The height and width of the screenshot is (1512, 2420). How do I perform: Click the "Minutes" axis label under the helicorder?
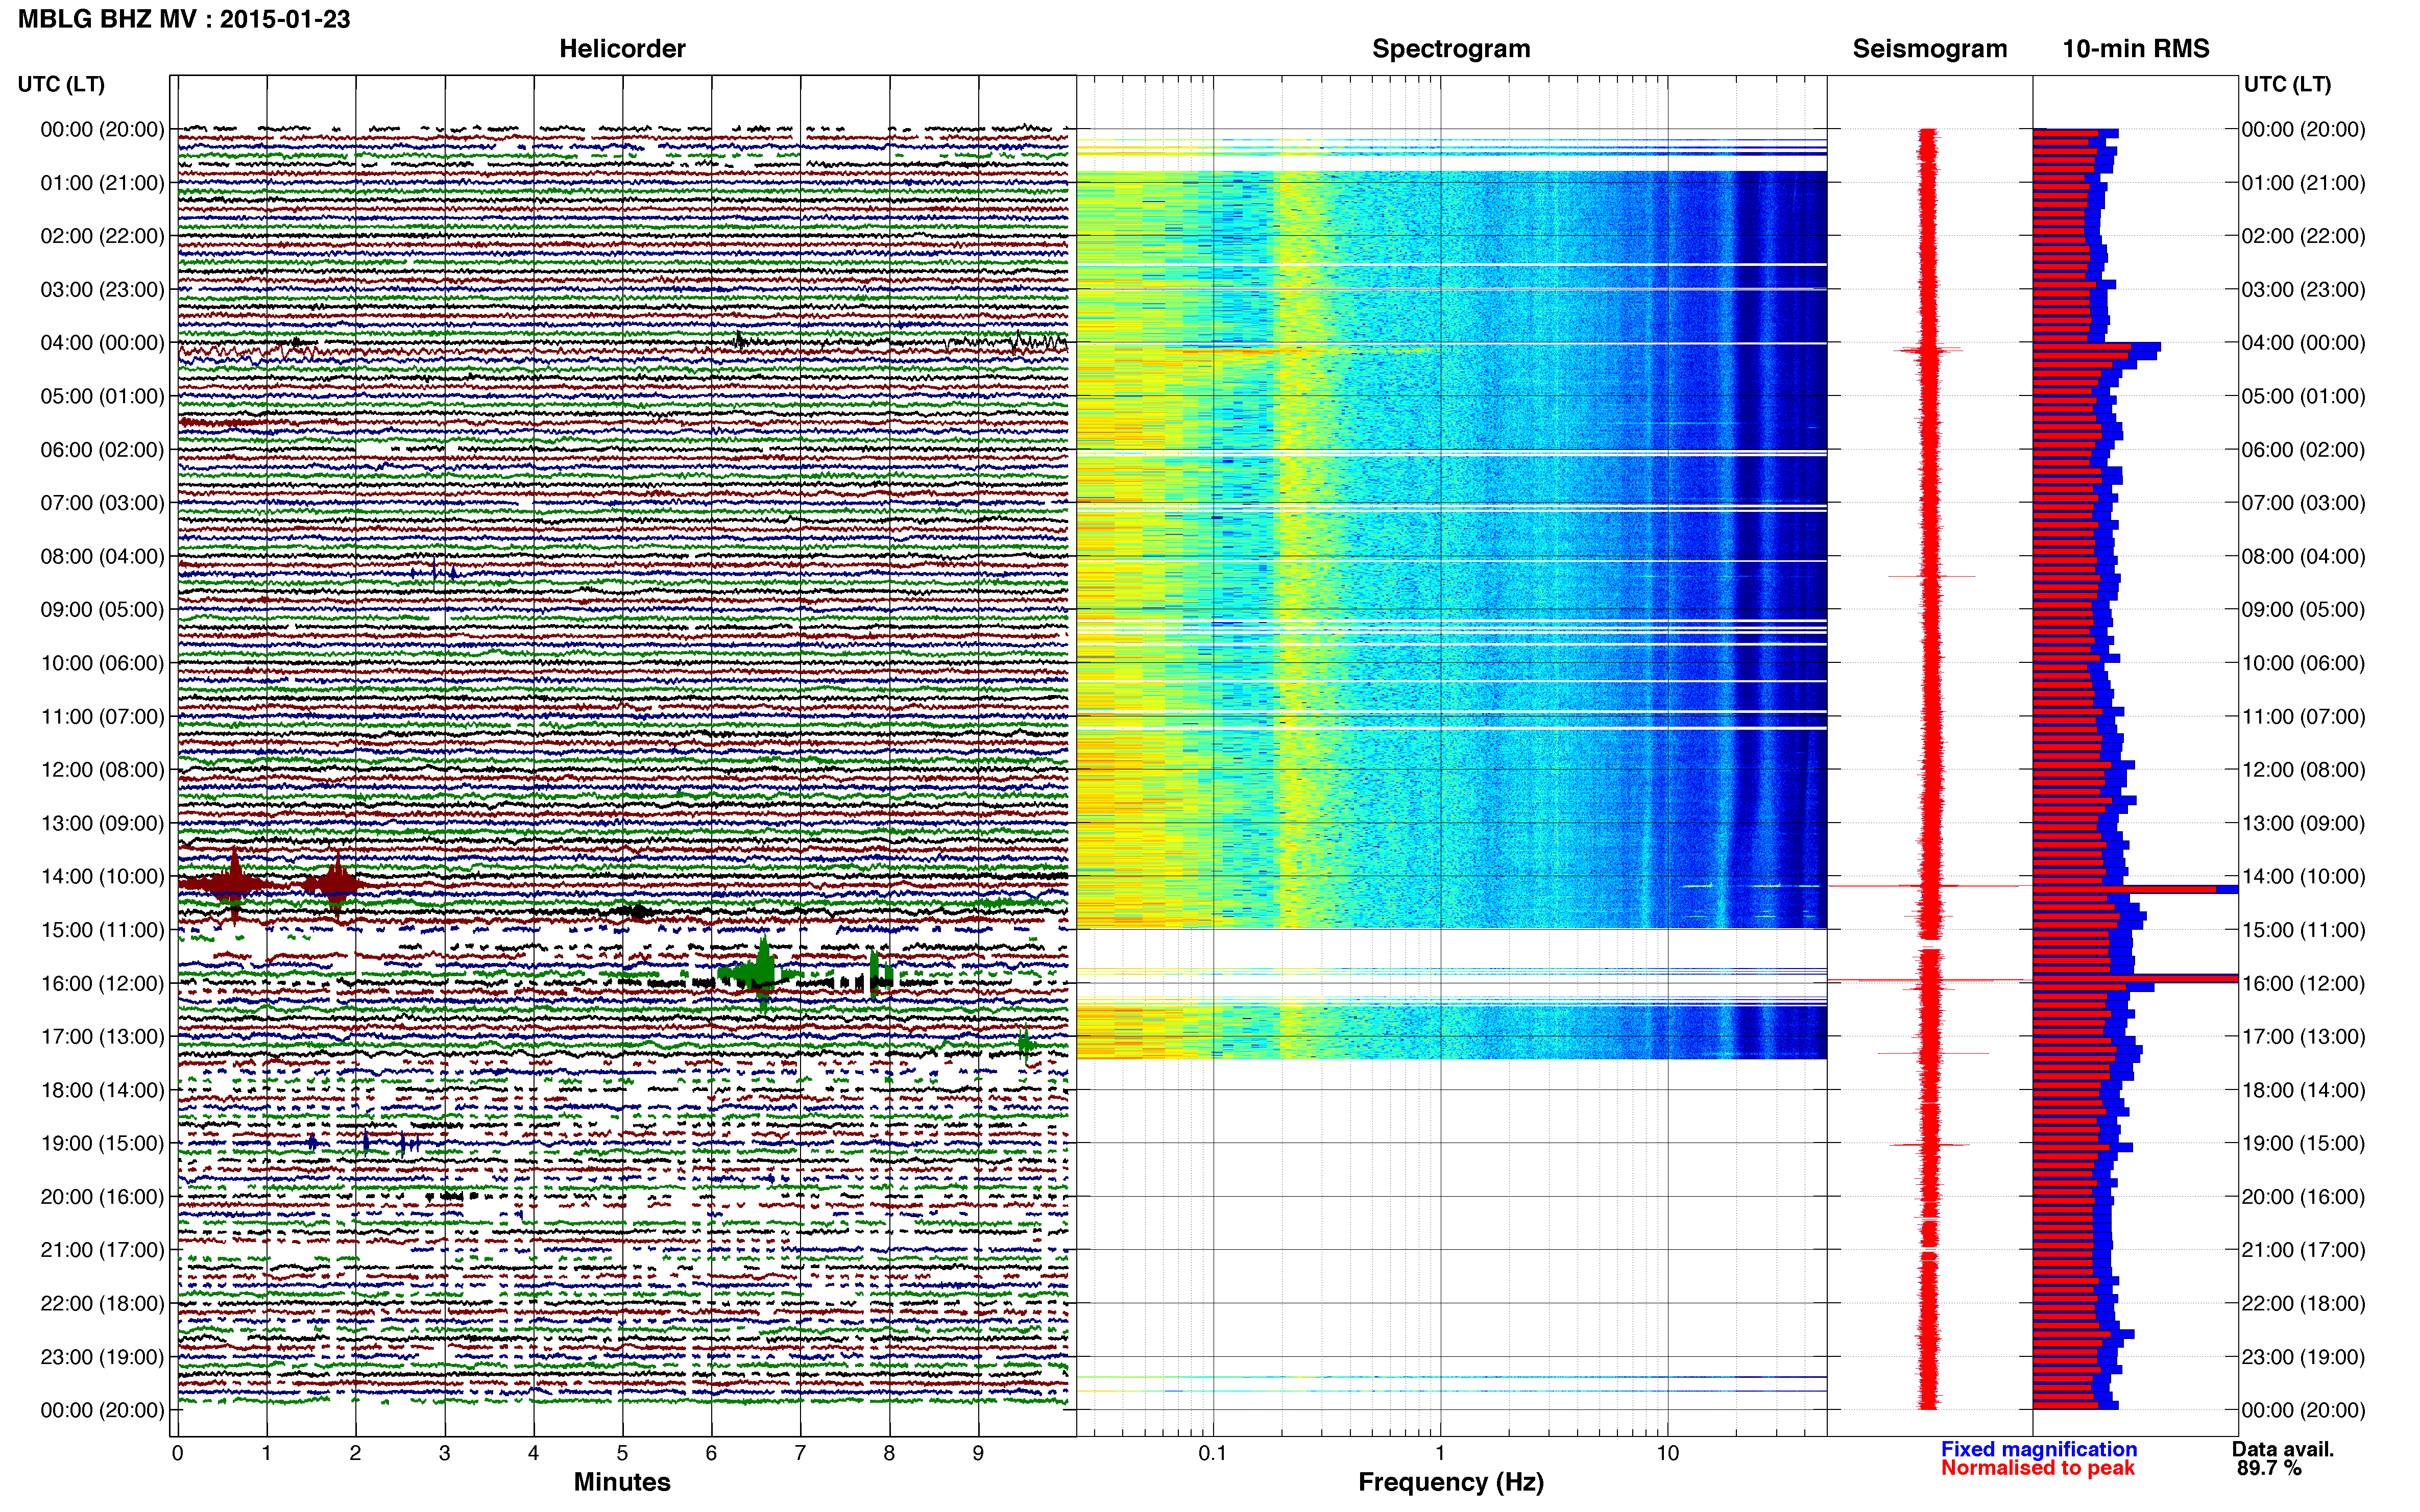pos(621,1482)
